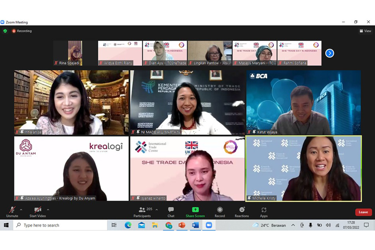Click Ketut Wijaya's video tile

[x=304, y=103]
